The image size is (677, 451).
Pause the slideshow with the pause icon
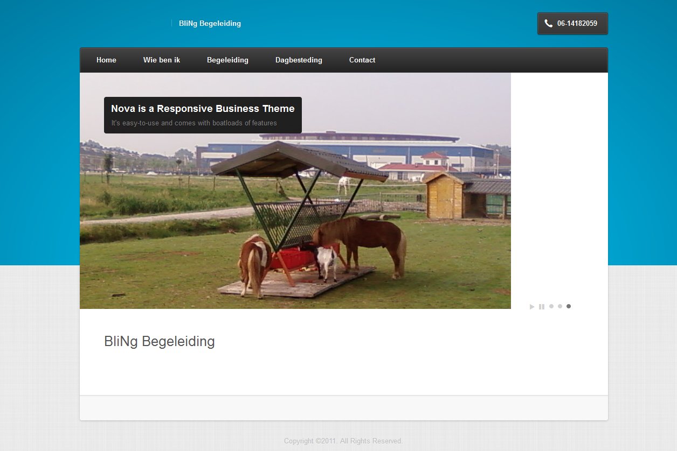[x=542, y=307]
